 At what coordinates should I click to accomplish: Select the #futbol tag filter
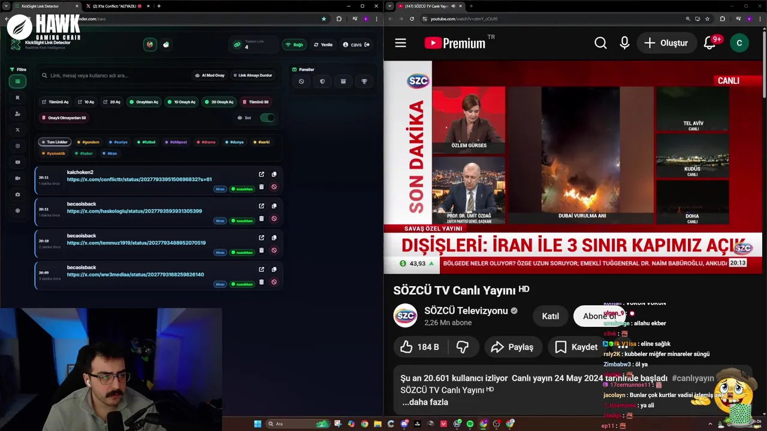(x=147, y=142)
